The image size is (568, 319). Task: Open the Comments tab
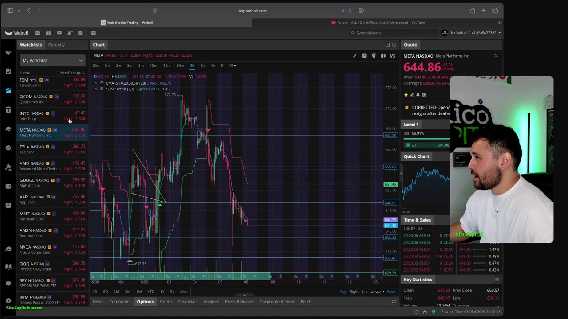pos(120,302)
